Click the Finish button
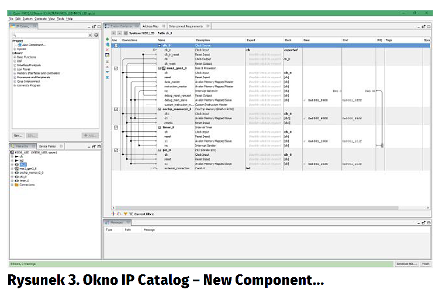 (426, 264)
